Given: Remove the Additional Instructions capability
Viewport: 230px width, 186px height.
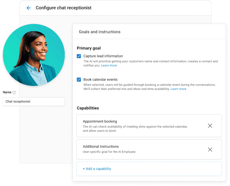Looking at the screenshot, I should click(x=210, y=149).
